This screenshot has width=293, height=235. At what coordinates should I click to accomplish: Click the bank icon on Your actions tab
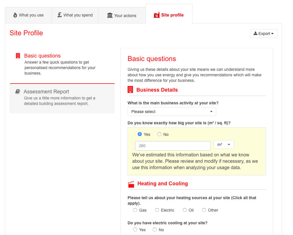coord(110,16)
